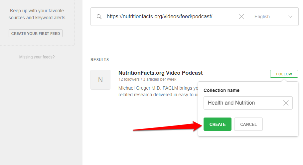
Task: Click the 12 followers stats line
Action: point(147,79)
